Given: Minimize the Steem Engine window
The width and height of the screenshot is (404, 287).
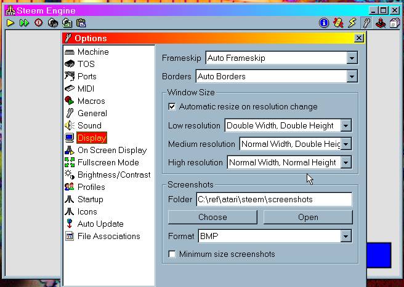Looking at the screenshot, I should coord(373,10).
